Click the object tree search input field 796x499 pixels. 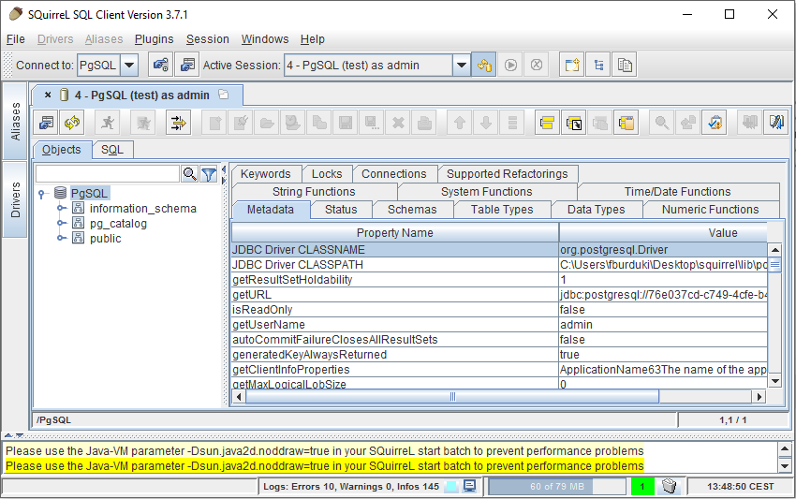pyautogui.click(x=107, y=174)
